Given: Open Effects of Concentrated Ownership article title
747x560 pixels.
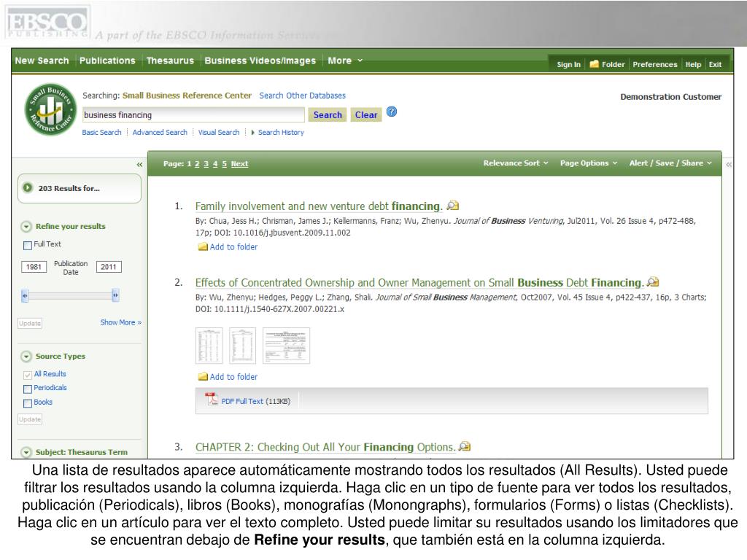Looking at the screenshot, I should pyautogui.click(x=419, y=282).
